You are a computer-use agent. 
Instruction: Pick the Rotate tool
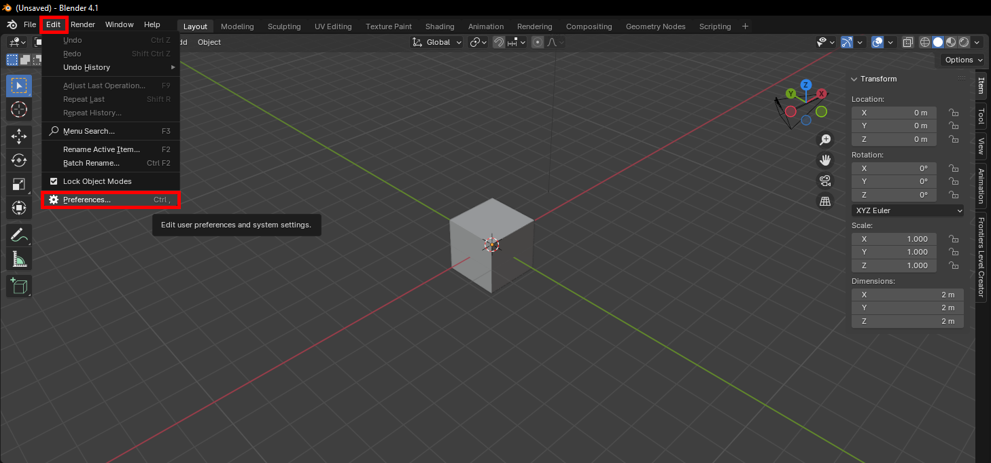coord(19,160)
